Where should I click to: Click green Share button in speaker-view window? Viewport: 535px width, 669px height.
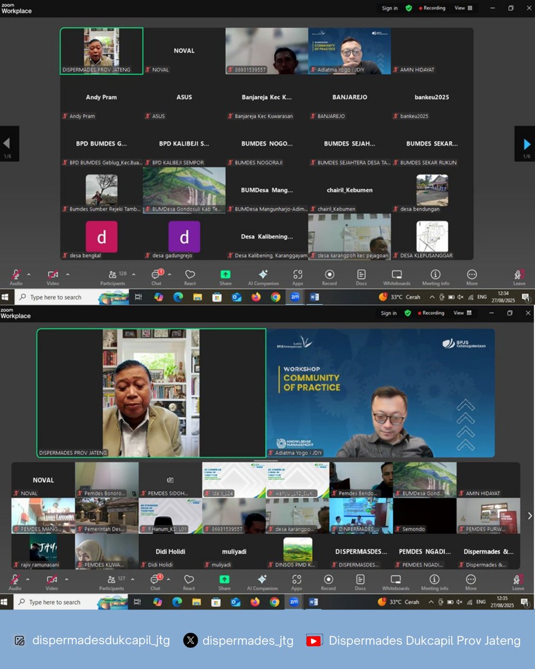[225, 582]
